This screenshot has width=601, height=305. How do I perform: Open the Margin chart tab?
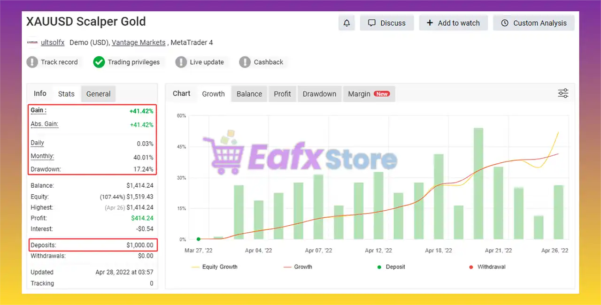[369, 94]
